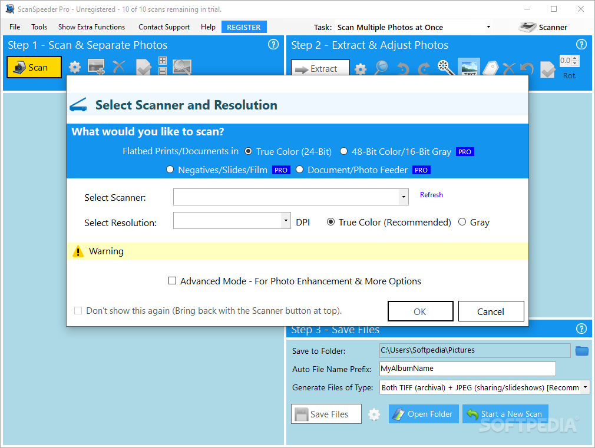Click the Auto File Name Prefix field
Image resolution: width=595 pixels, height=448 pixels.
tap(468, 369)
